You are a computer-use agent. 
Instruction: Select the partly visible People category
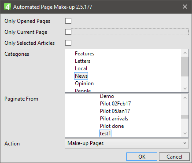pyautogui.click(x=83, y=90)
